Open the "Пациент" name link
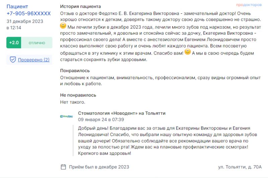Screen dimensions: 268x178 tap(17, 6)
